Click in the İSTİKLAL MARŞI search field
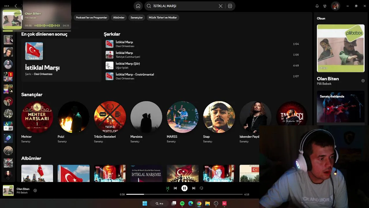369x208 pixels. (x=184, y=6)
